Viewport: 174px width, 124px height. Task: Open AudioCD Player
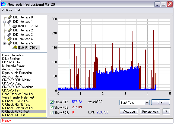click(12, 69)
